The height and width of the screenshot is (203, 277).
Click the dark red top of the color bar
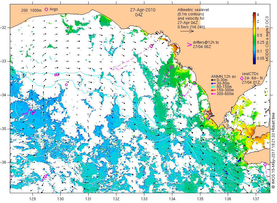click(254, 14)
